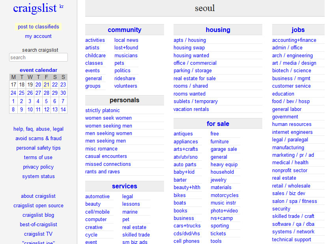Open the jobs section heading

(298, 30)
